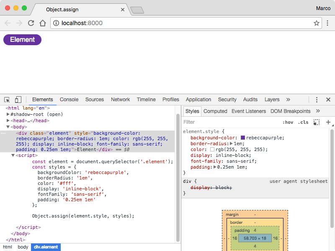Open the Application panel
Viewport: 335px width, 251px height.
[198, 100]
